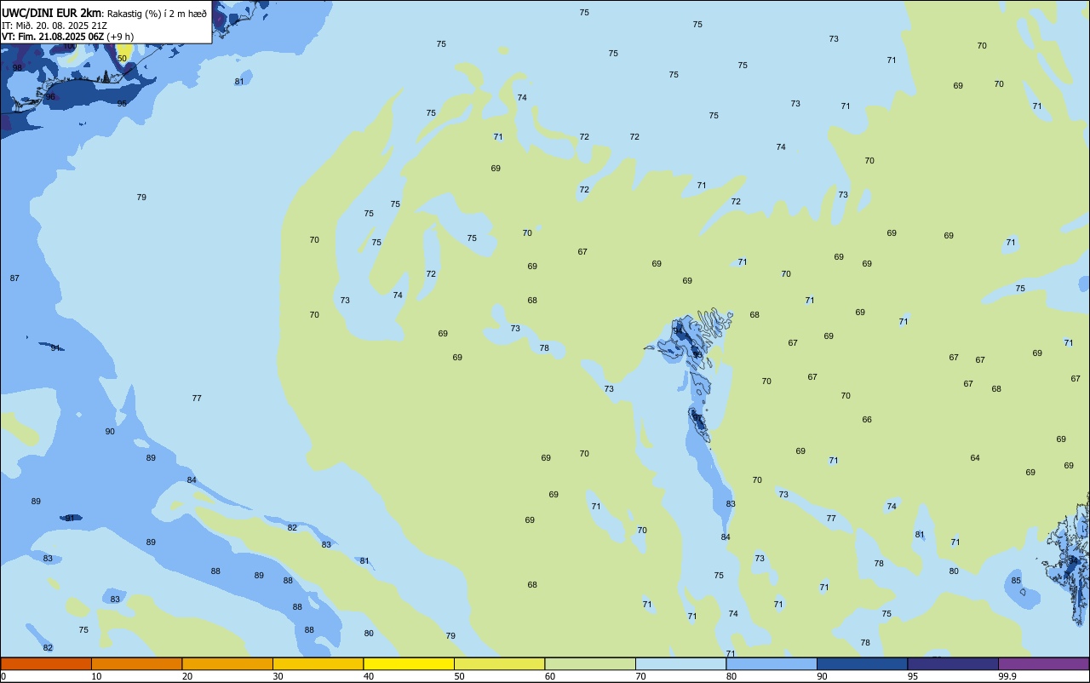Select the 90–95 dark blue legend swatch
This screenshot has width=1090, height=683.
tap(862, 663)
